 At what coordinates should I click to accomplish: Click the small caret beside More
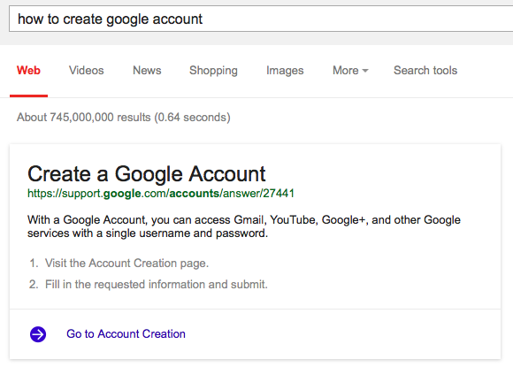365,71
